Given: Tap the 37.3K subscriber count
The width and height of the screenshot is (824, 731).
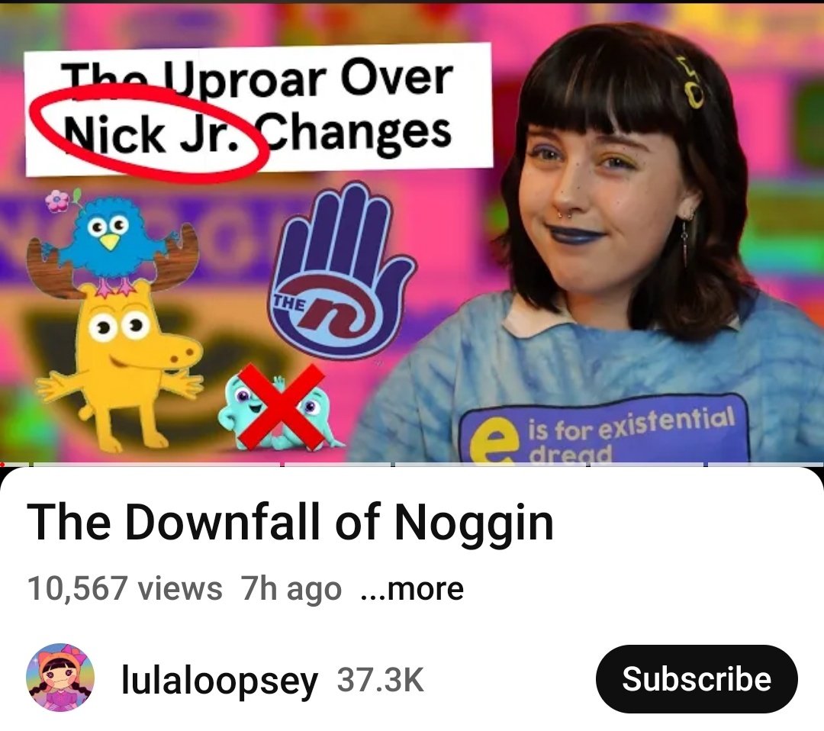Looking at the screenshot, I should pyautogui.click(x=380, y=680).
